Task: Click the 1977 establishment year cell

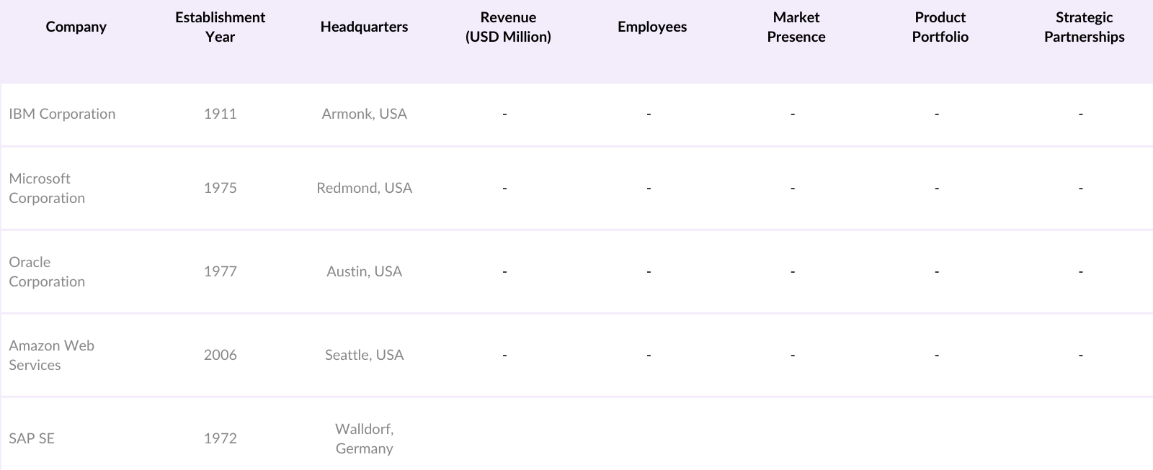Action: tap(220, 271)
